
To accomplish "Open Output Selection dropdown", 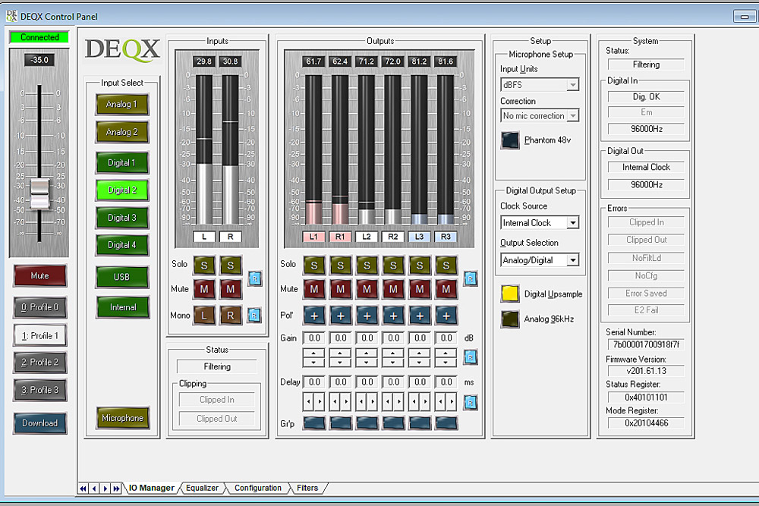I will 540,259.
